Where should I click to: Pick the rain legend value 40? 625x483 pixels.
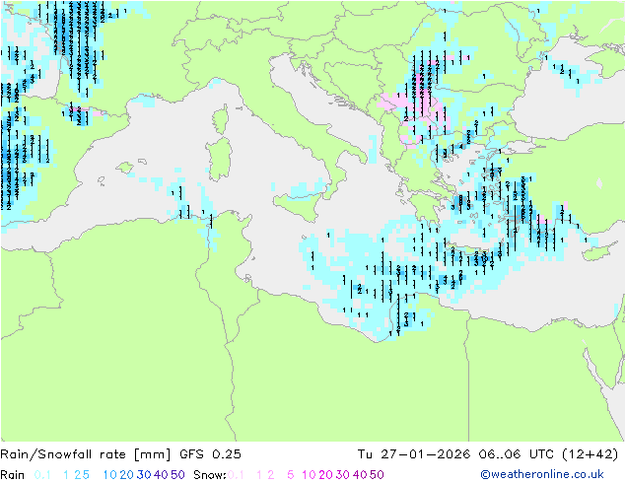[x=161, y=475]
